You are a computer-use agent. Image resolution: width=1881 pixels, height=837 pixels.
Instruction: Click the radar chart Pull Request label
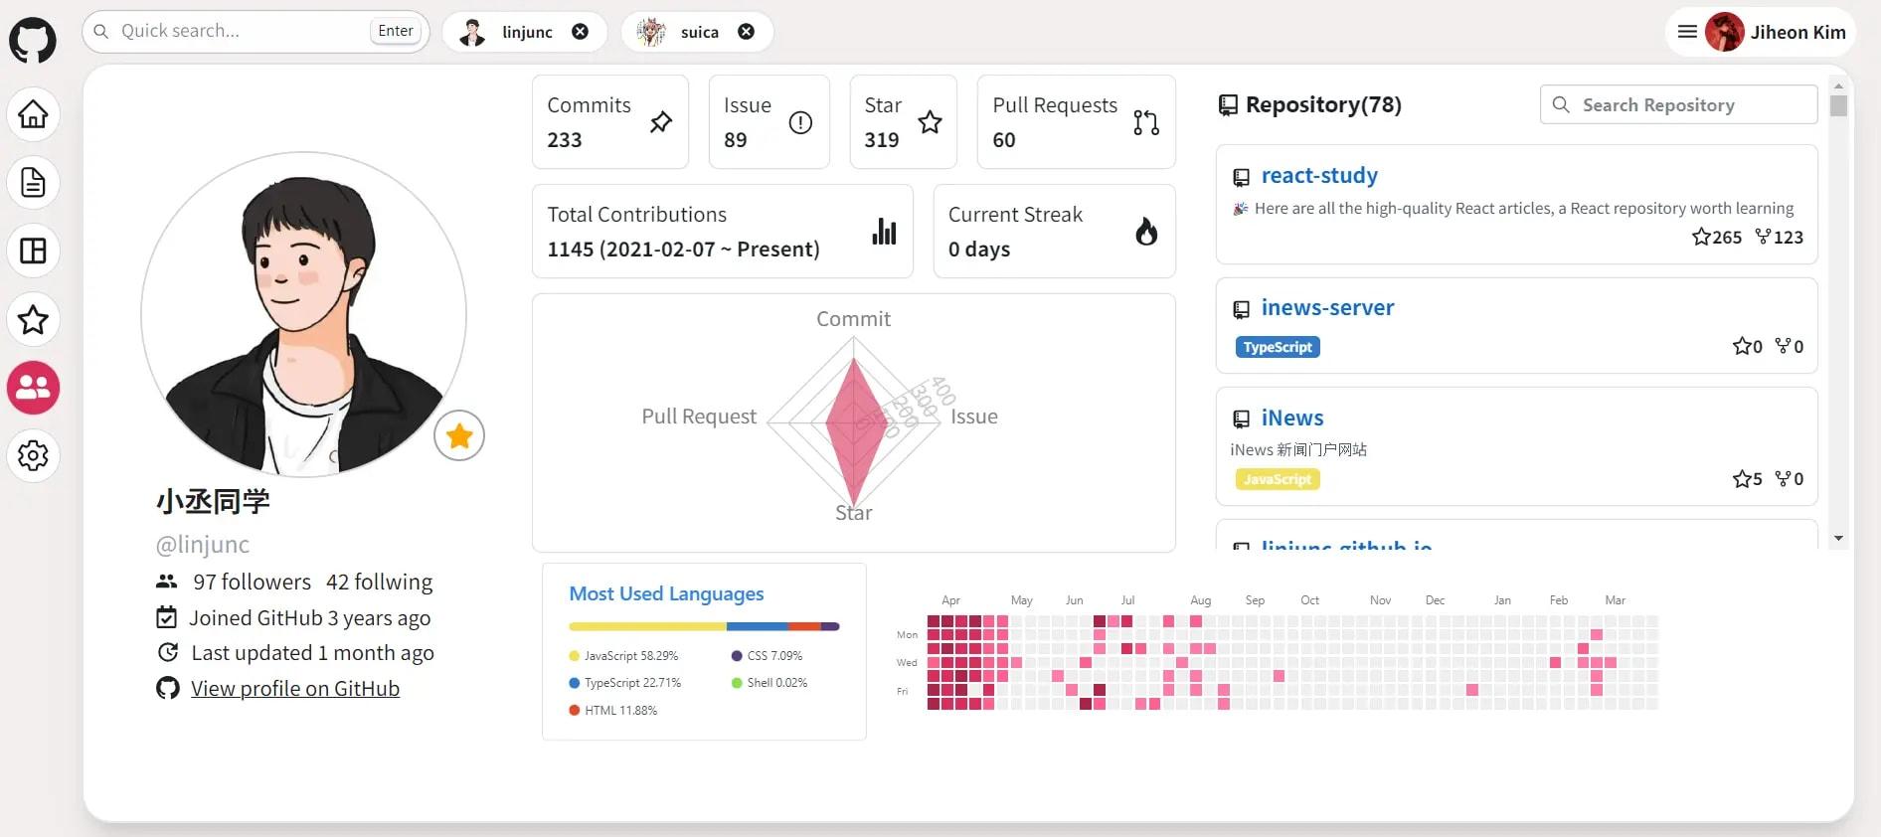click(699, 417)
